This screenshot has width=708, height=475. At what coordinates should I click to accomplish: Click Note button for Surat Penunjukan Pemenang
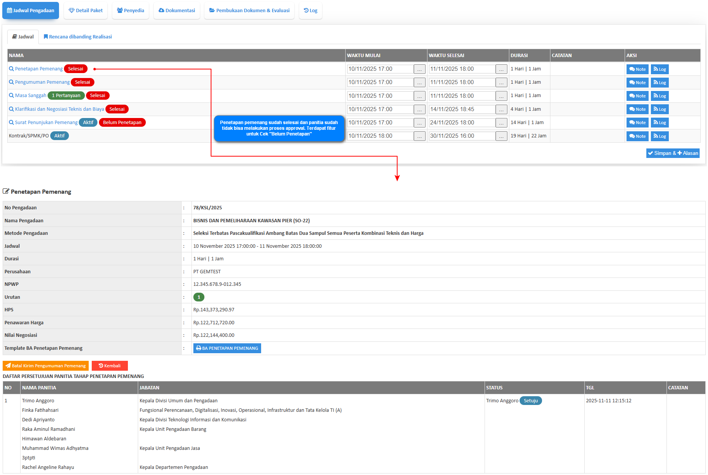[637, 123]
